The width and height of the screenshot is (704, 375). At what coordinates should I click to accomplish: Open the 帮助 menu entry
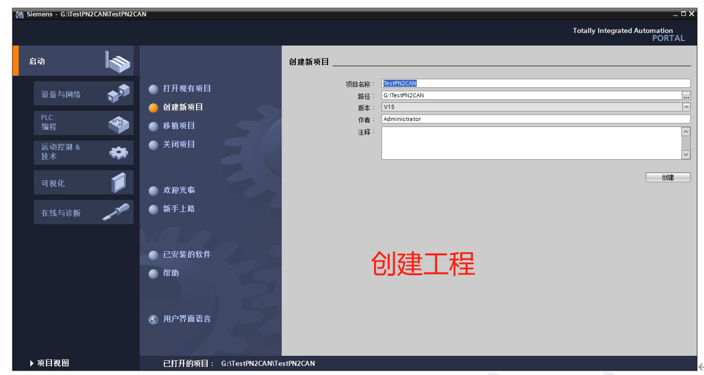[171, 273]
